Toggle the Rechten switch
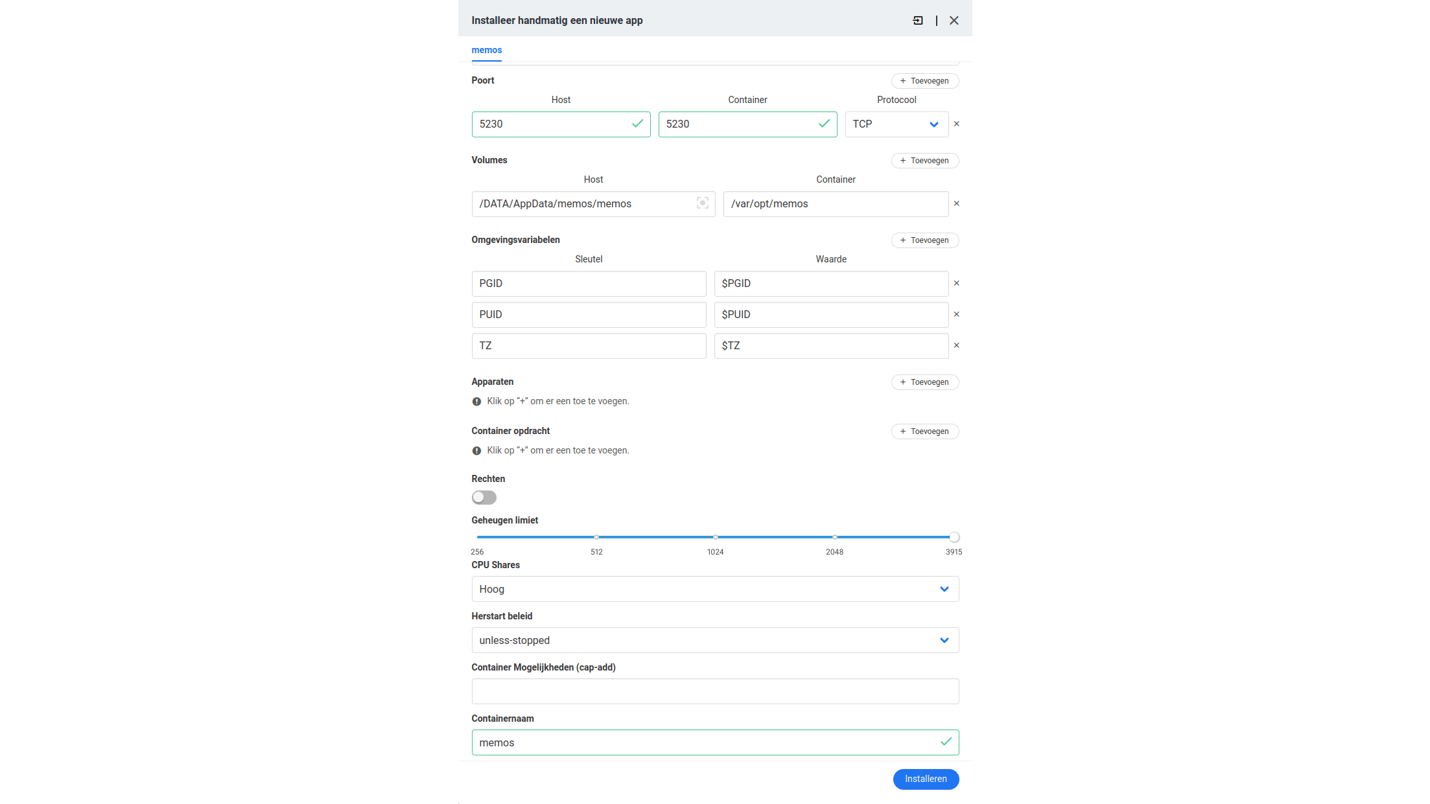The image size is (1430, 804). click(x=484, y=498)
